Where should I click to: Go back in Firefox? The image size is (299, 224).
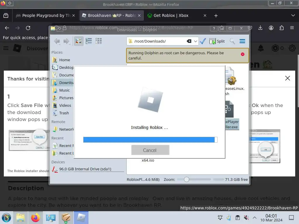coord(7,28)
